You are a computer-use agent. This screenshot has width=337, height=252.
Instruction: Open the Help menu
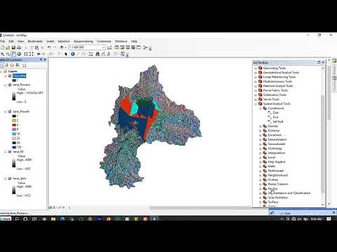(134, 41)
